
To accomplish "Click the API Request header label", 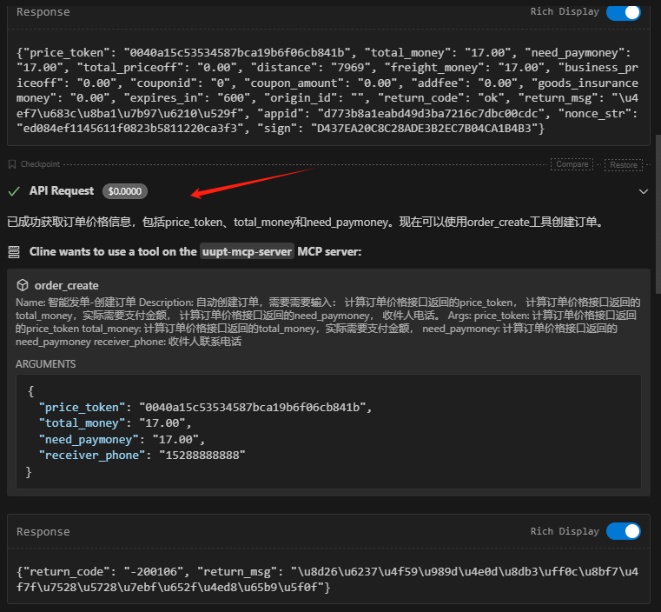I will [x=61, y=191].
